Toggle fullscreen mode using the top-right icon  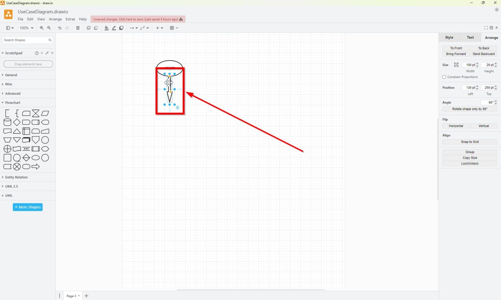(x=486, y=28)
